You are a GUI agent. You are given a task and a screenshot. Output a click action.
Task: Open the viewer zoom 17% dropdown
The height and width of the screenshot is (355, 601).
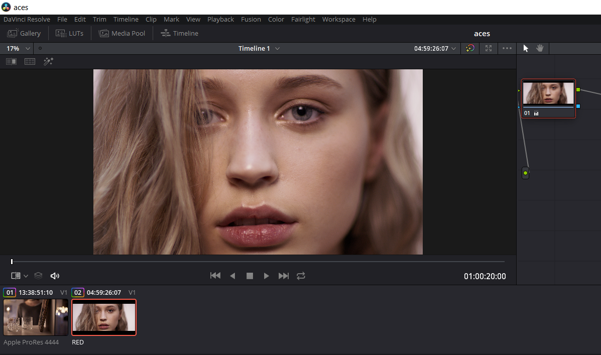(18, 48)
